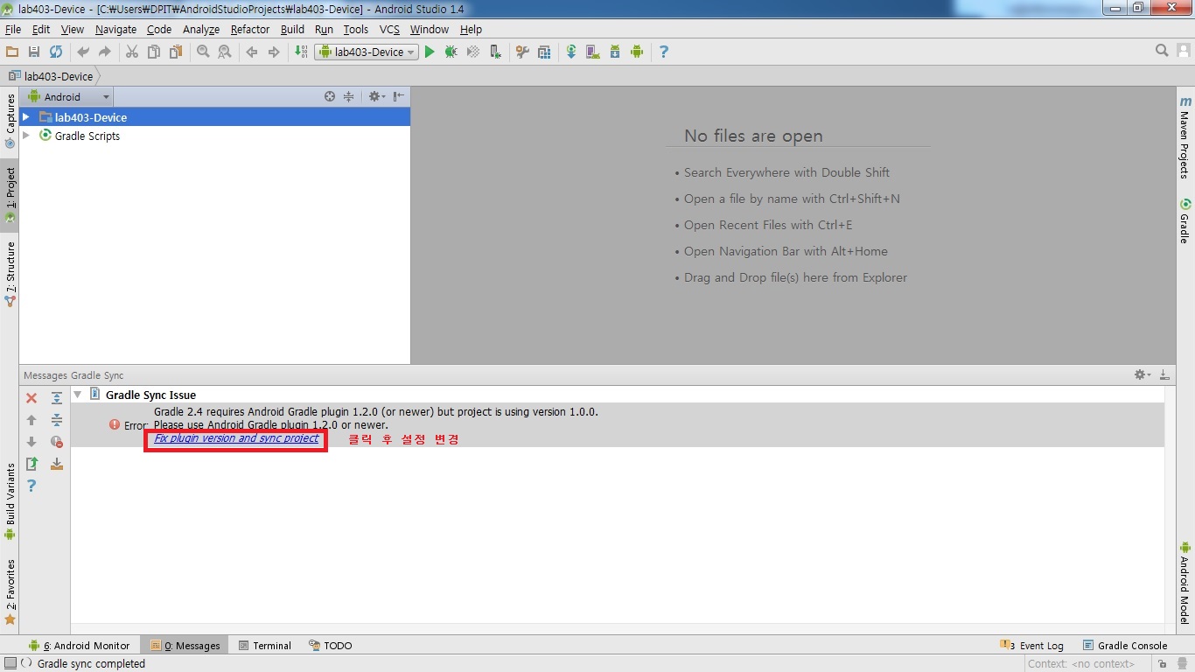The image size is (1195, 672).
Task: Click the red X in Messages panel
Action: click(x=31, y=398)
